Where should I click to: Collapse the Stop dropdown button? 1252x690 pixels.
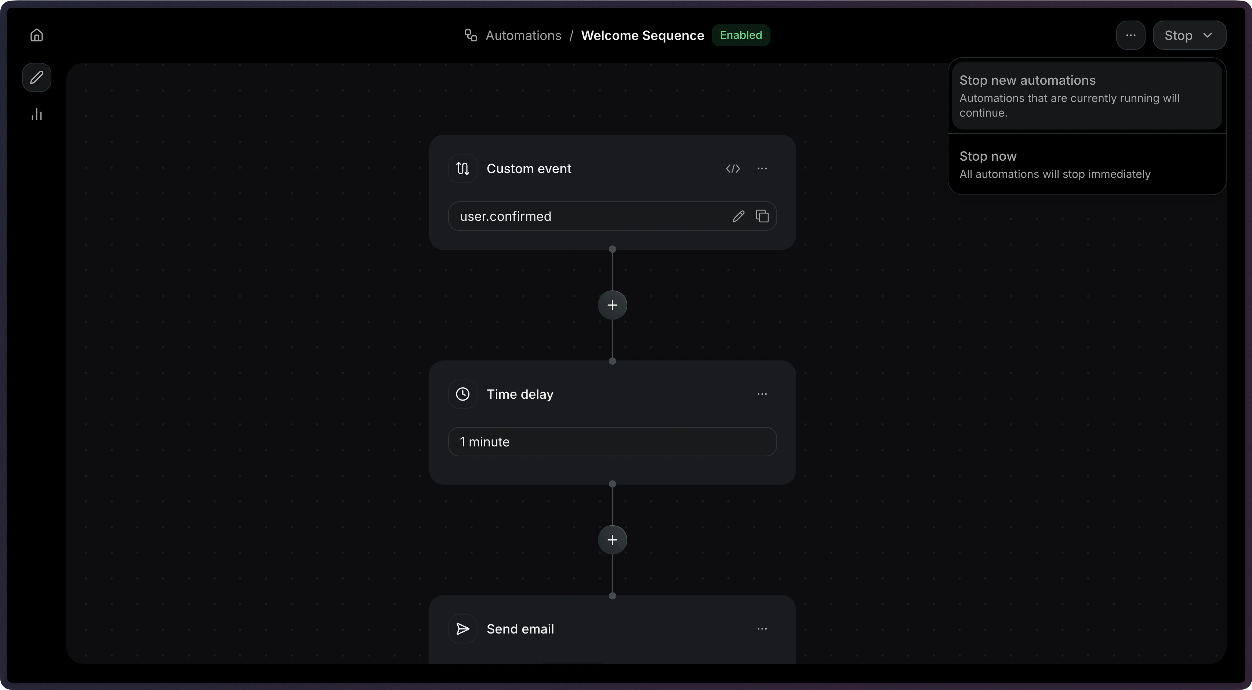pyautogui.click(x=1189, y=36)
